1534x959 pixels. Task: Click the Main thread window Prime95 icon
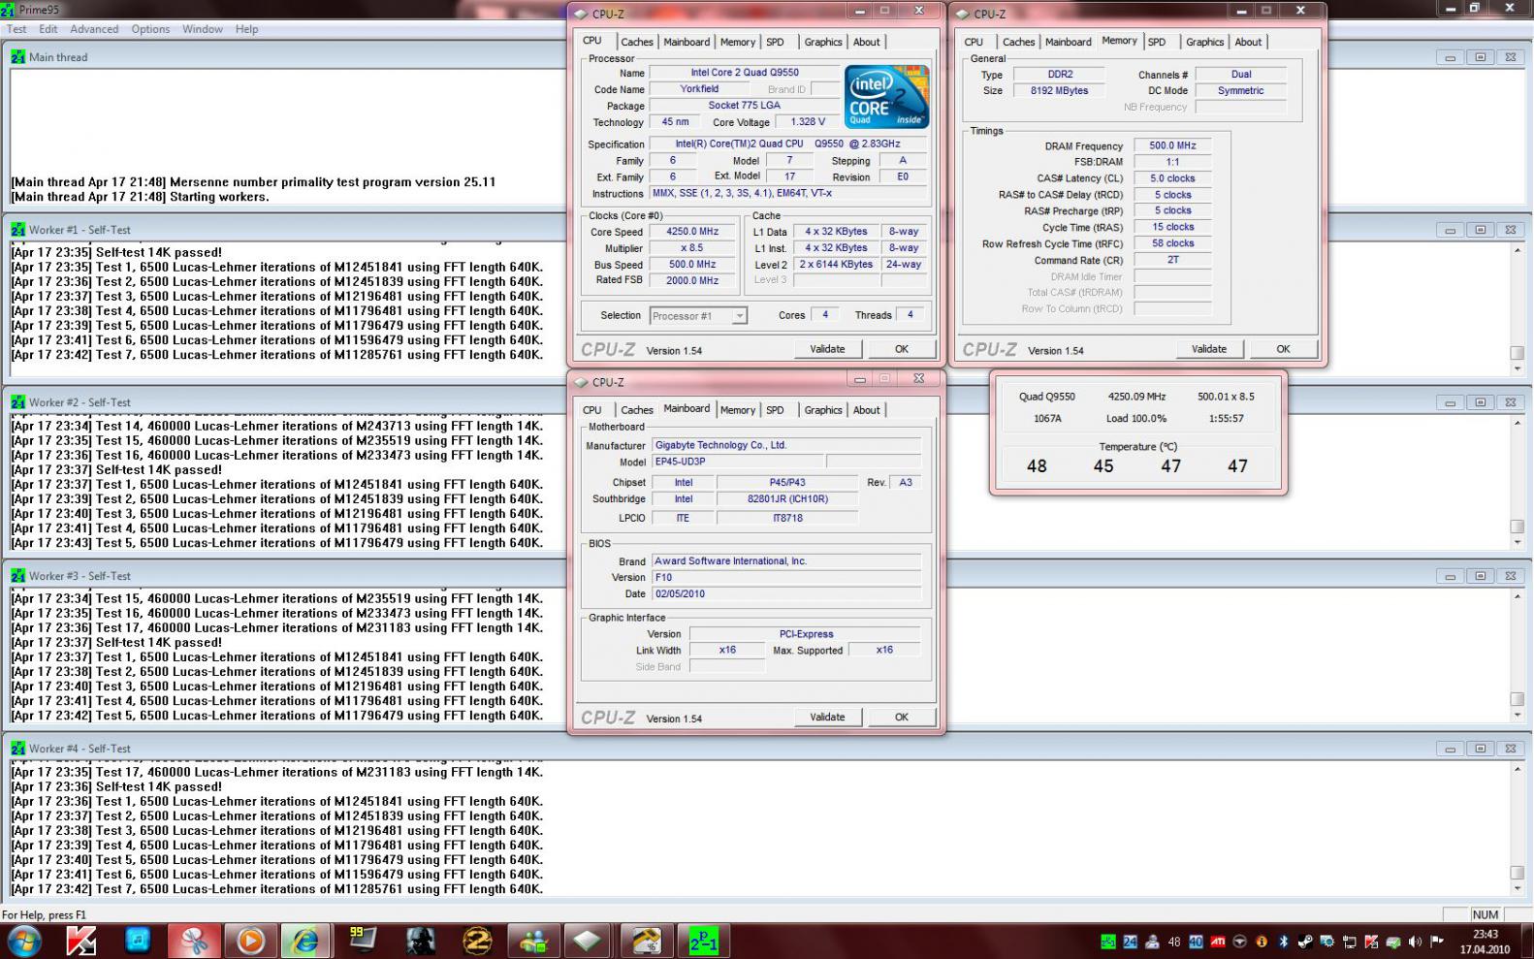click(17, 57)
